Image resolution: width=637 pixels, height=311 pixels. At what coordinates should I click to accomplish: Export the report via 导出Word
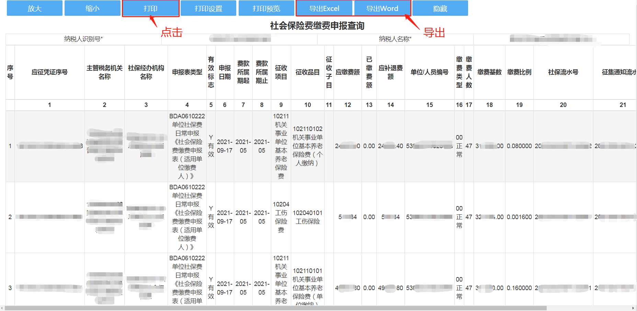click(382, 8)
